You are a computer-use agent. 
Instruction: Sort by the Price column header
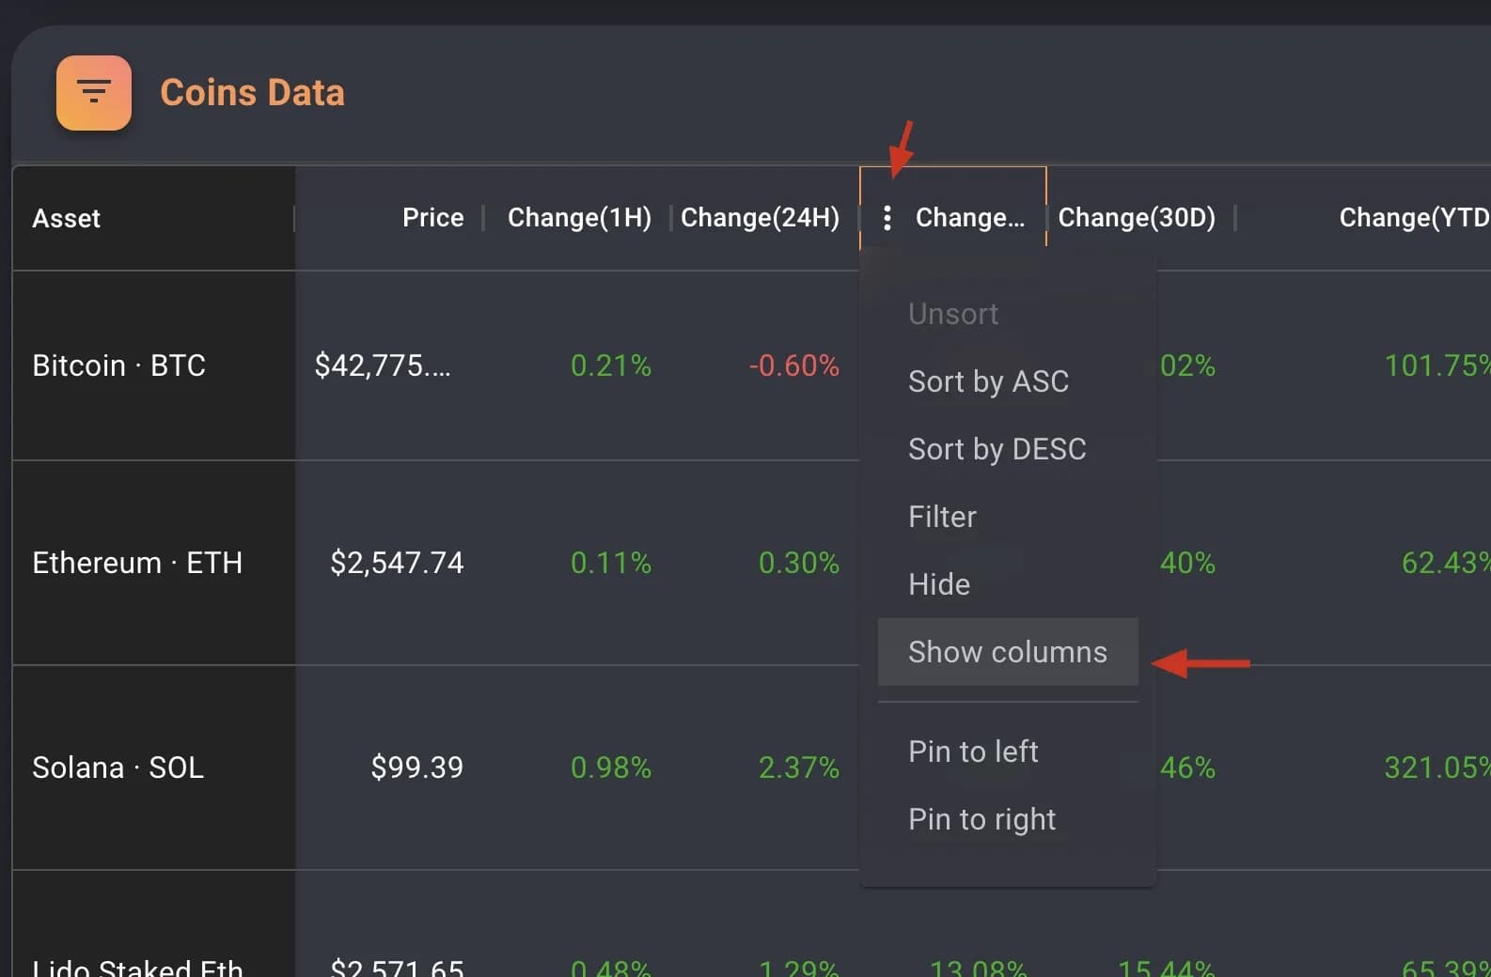coord(432,218)
